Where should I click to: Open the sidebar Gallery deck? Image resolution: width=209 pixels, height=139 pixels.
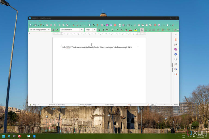(176, 49)
